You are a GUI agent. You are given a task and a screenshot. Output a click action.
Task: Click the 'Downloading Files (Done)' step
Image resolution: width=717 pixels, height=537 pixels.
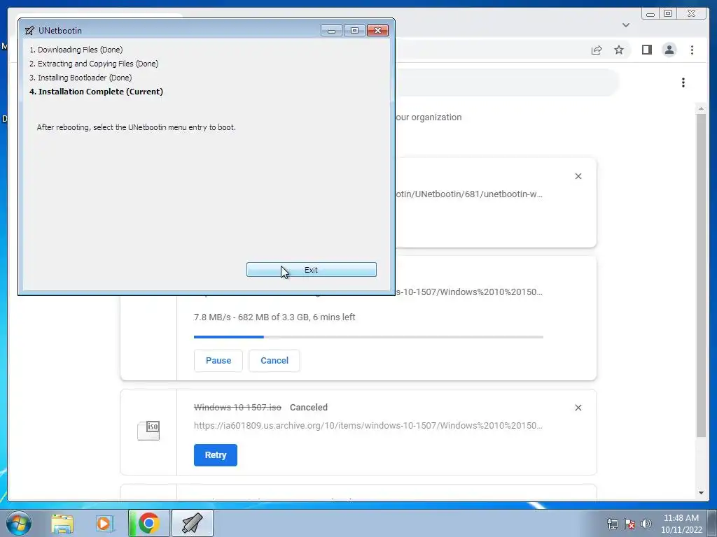pos(76,50)
